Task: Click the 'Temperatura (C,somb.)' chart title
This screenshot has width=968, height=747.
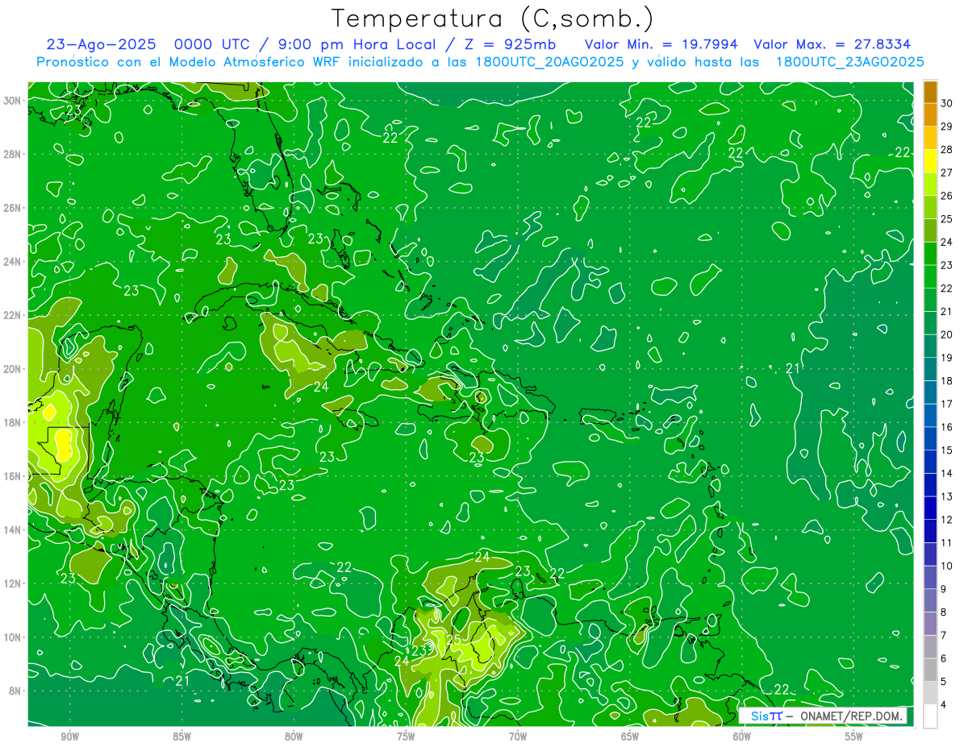Action: coord(492,19)
